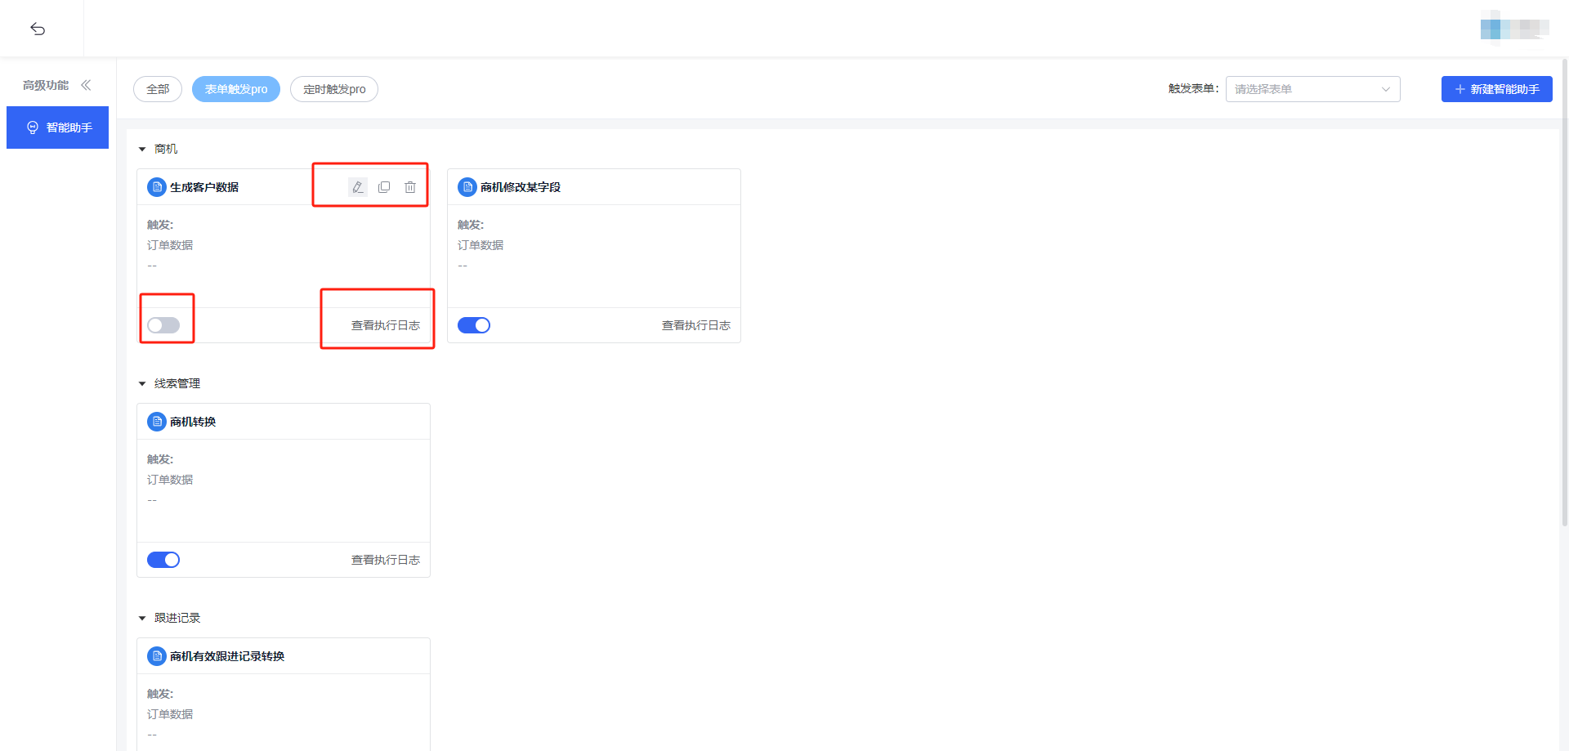Viewport: 1569px width, 751px height.
Task: Delete the 生成客户数据 assistant via trash icon
Action: pyautogui.click(x=410, y=187)
